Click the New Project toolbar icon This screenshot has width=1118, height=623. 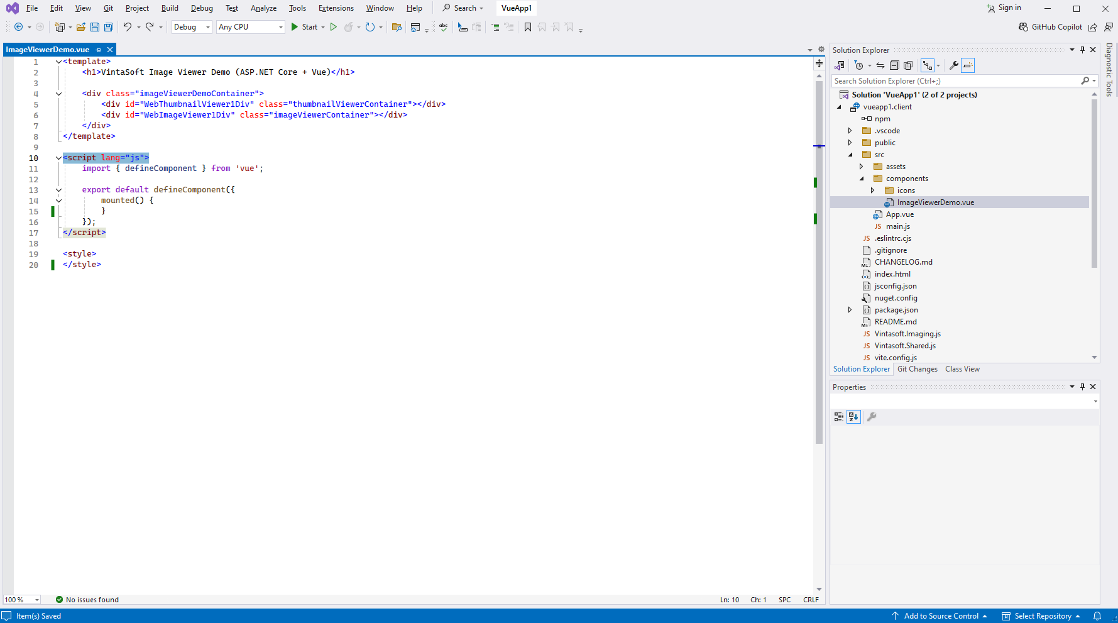[x=60, y=27]
